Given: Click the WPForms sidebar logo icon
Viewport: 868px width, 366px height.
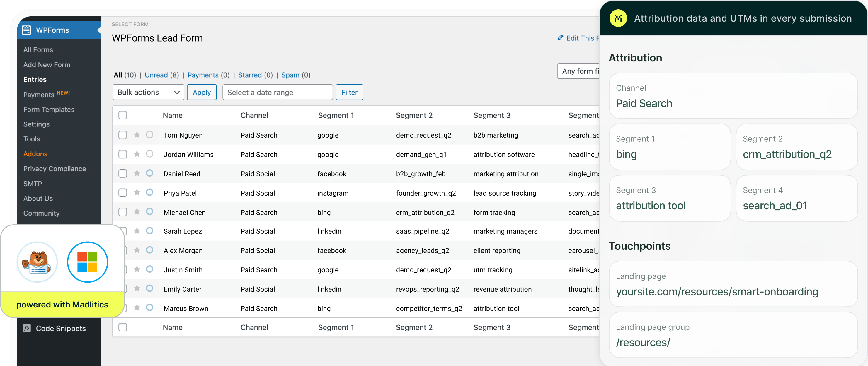Looking at the screenshot, I should (26, 30).
